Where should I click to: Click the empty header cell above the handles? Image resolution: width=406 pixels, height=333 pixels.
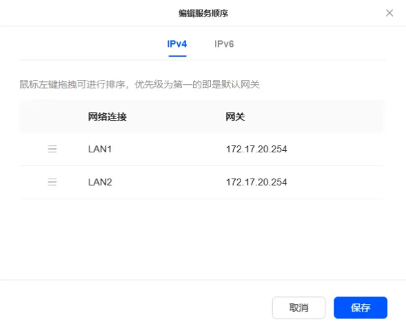(52, 117)
